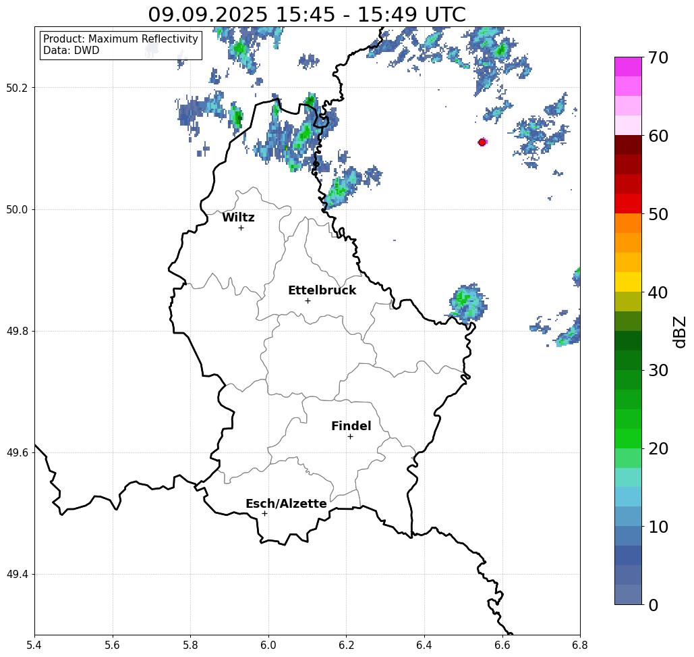The width and height of the screenshot is (694, 657).
Task: Click the longitude tick label 5.8
Action: click(x=190, y=645)
